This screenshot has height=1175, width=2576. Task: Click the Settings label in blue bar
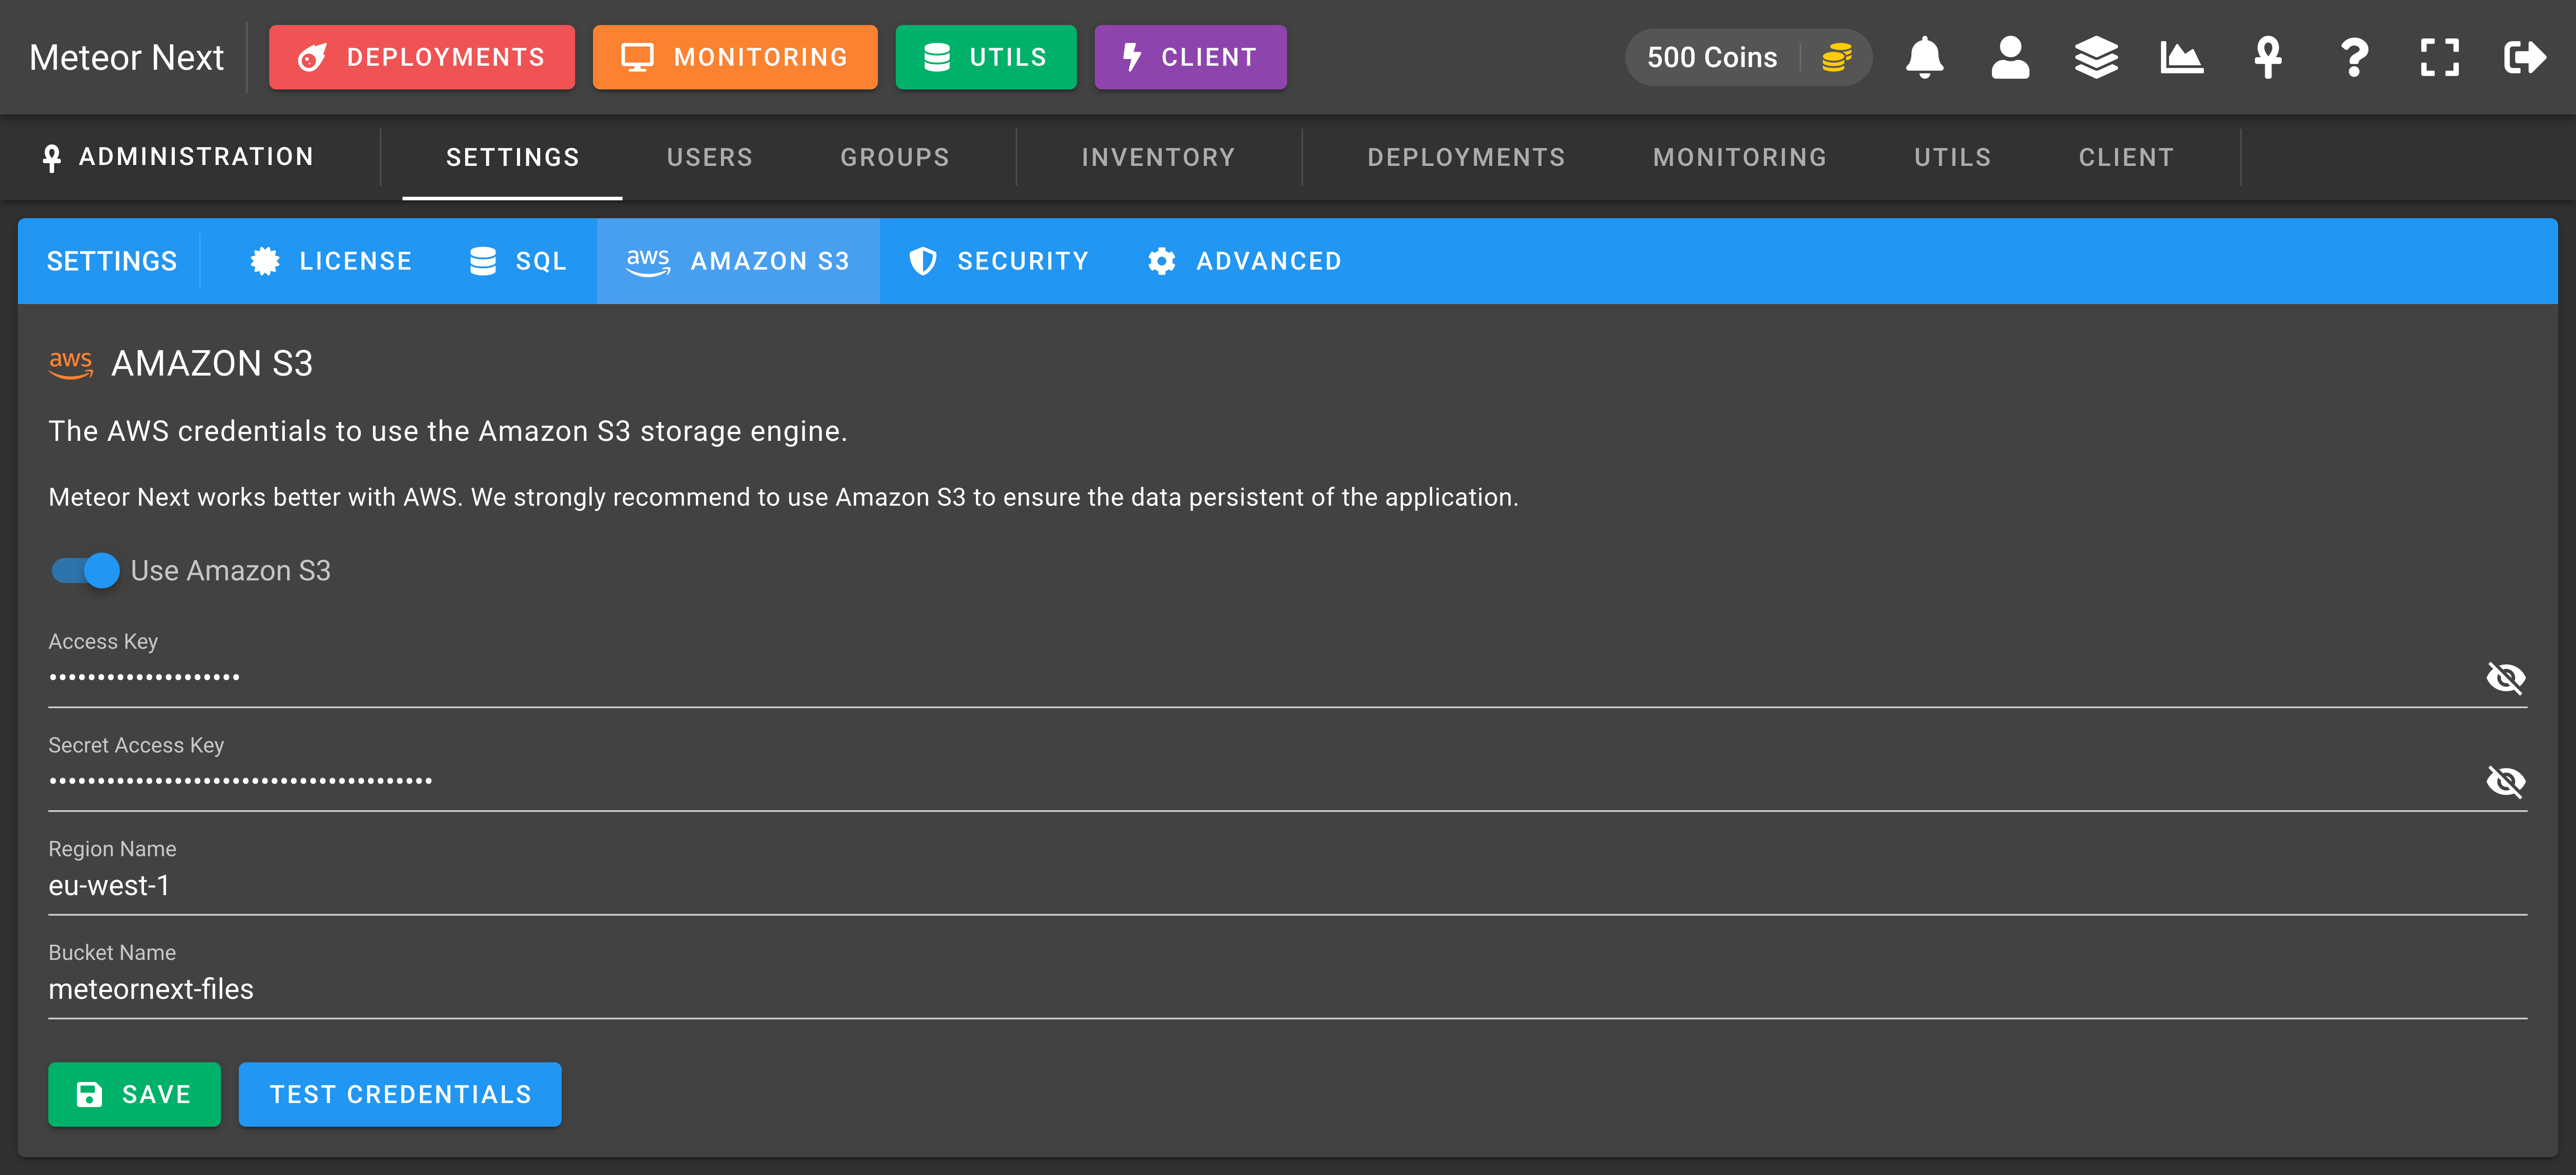112,261
